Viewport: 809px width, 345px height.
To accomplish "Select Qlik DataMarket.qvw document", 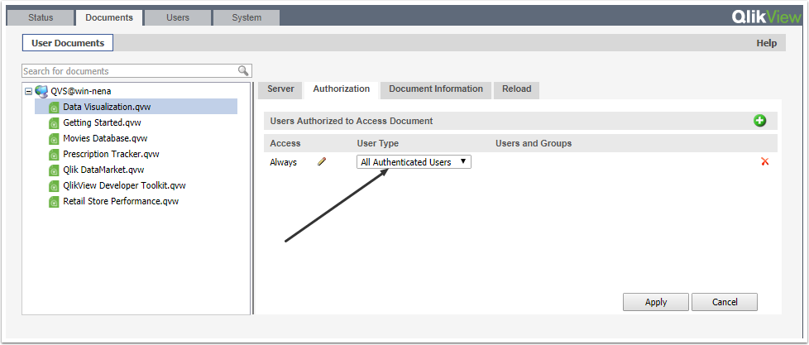I will pos(103,170).
